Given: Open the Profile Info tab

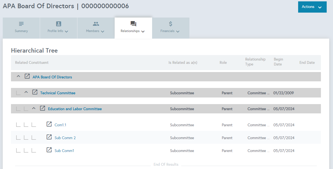Looking at the screenshot, I should [58, 28].
